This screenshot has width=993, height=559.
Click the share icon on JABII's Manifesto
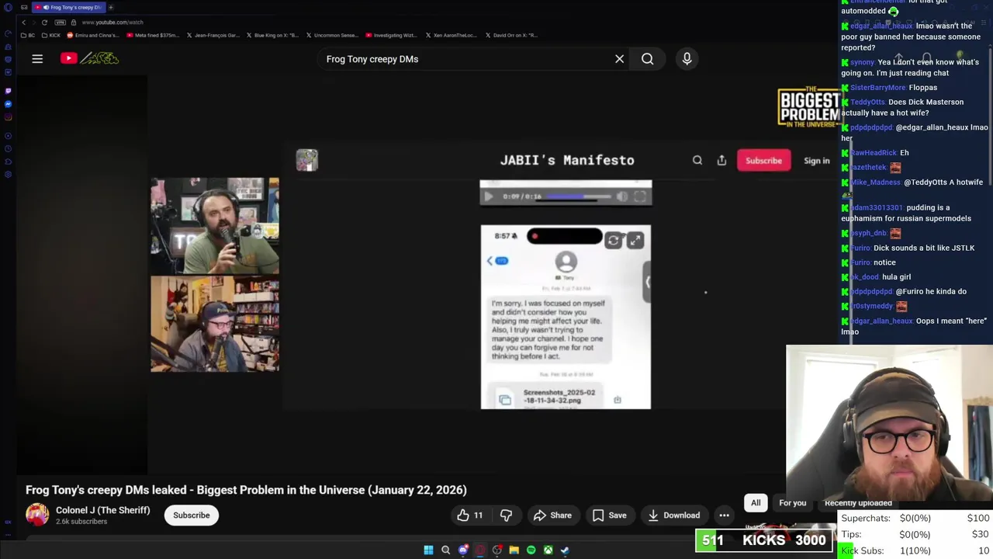point(721,161)
